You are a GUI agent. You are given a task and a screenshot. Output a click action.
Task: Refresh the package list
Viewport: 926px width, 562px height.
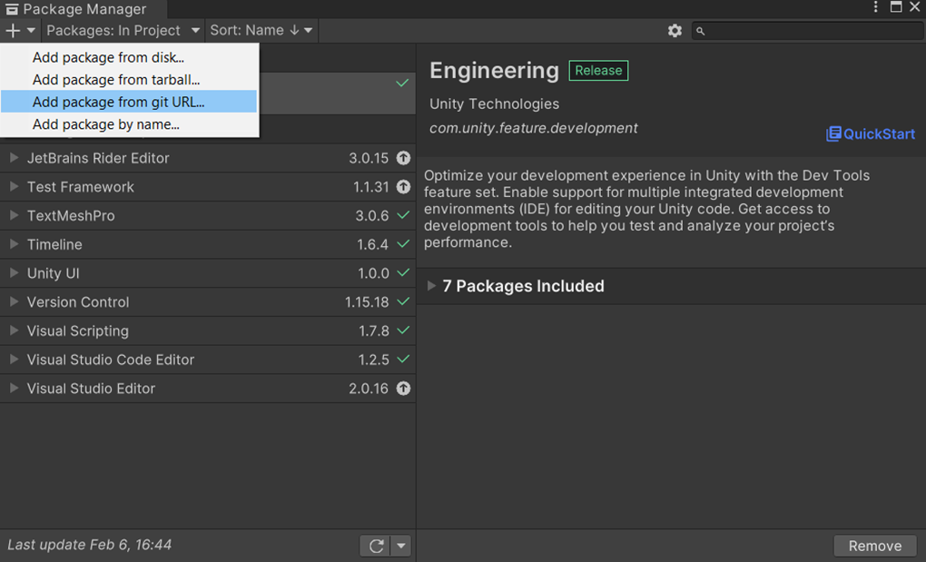376,546
